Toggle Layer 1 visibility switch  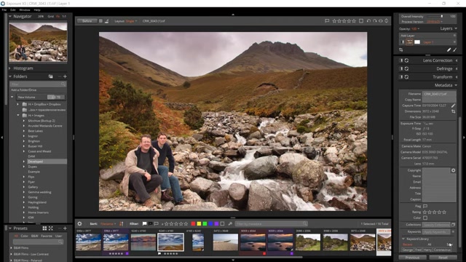point(403,42)
